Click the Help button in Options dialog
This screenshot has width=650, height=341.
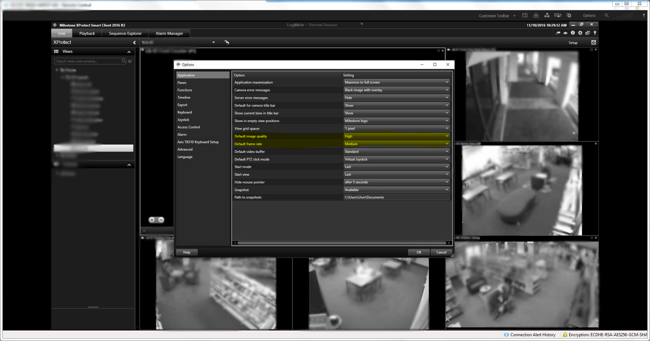(187, 252)
